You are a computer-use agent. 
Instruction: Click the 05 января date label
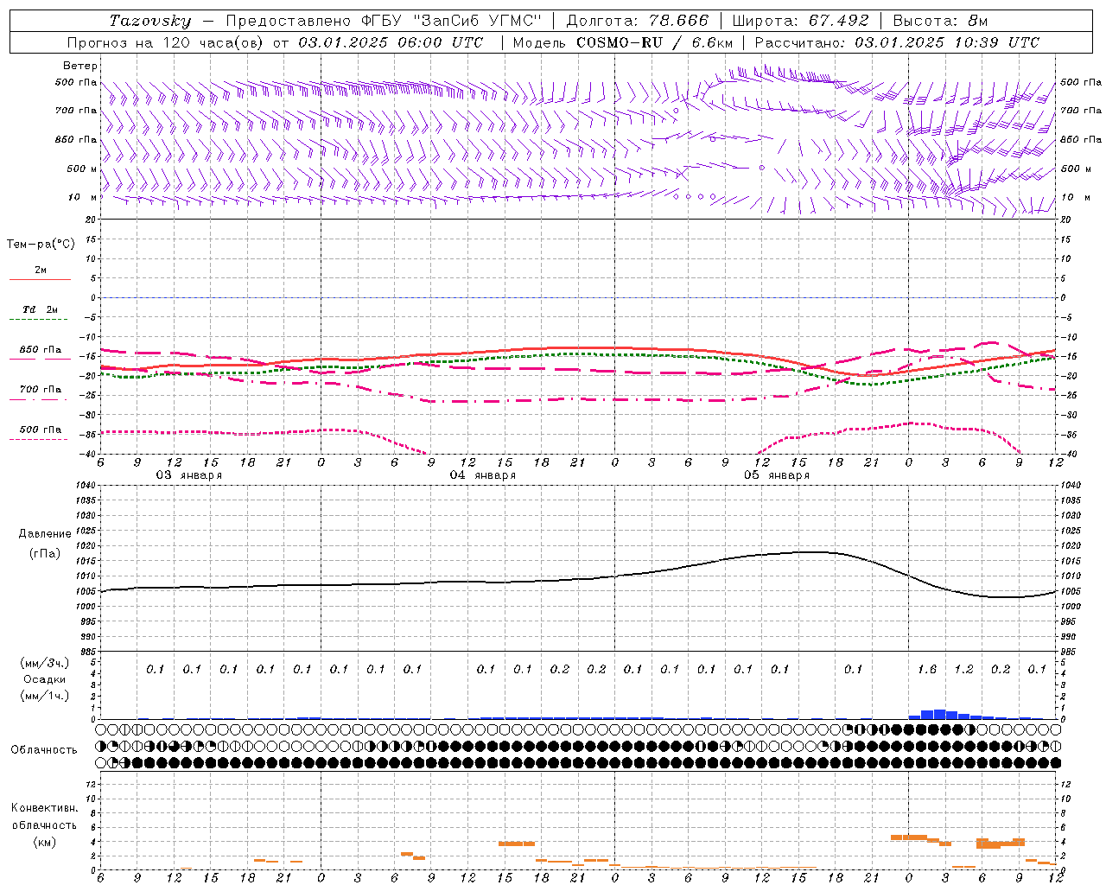point(777,475)
